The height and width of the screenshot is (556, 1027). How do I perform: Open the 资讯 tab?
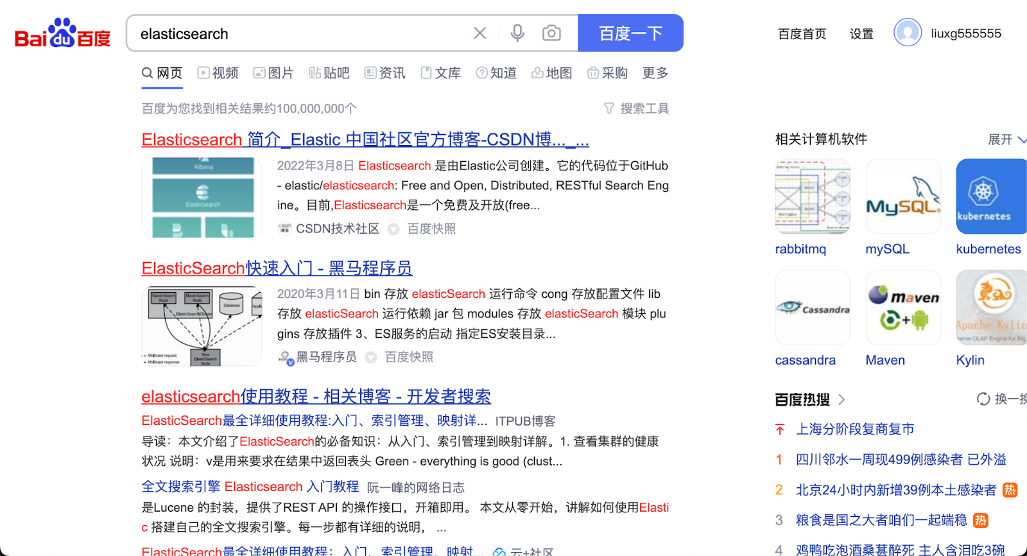click(384, 73)
